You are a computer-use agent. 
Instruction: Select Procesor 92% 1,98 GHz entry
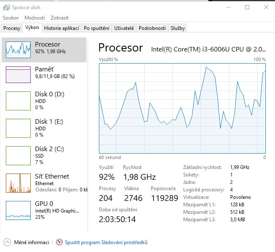tap(44, 50)
